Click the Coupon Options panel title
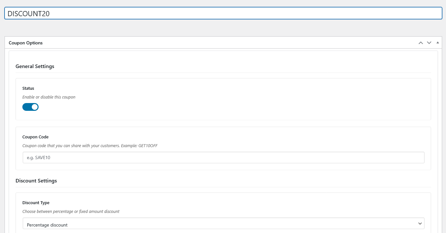The height and width of the screenshot is (233, 446). coord(26,43)
